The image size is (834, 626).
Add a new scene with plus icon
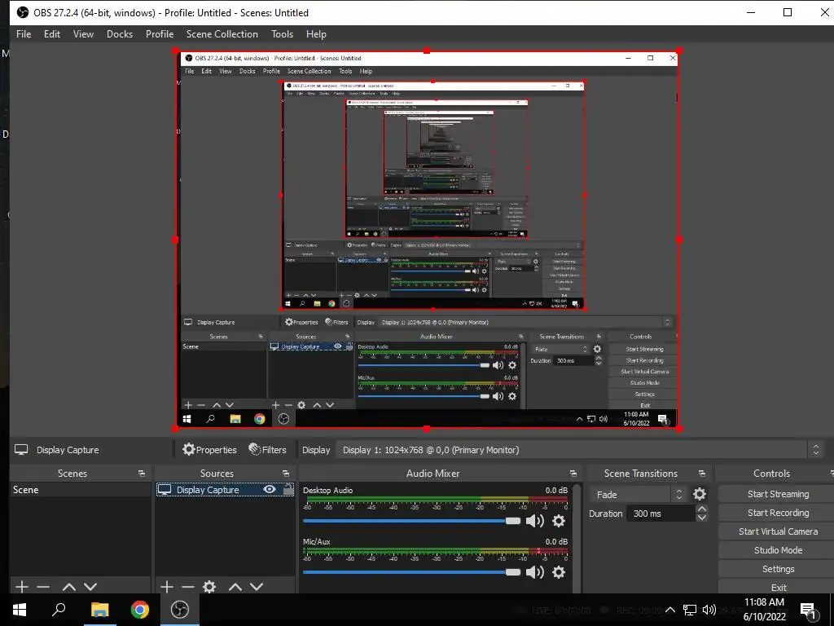click(x=22, y=587)
